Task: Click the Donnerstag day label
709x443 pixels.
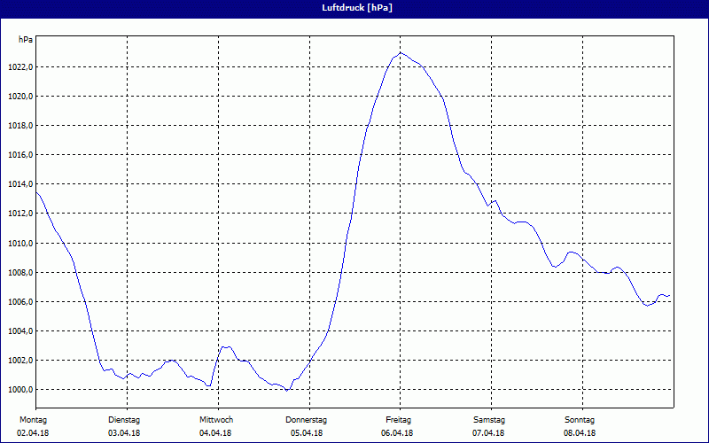Action: click(307, 419)
